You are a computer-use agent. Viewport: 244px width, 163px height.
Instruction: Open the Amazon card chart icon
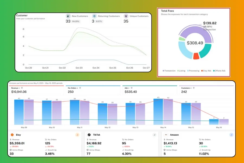pyautogui.click(x=231, y=135)
